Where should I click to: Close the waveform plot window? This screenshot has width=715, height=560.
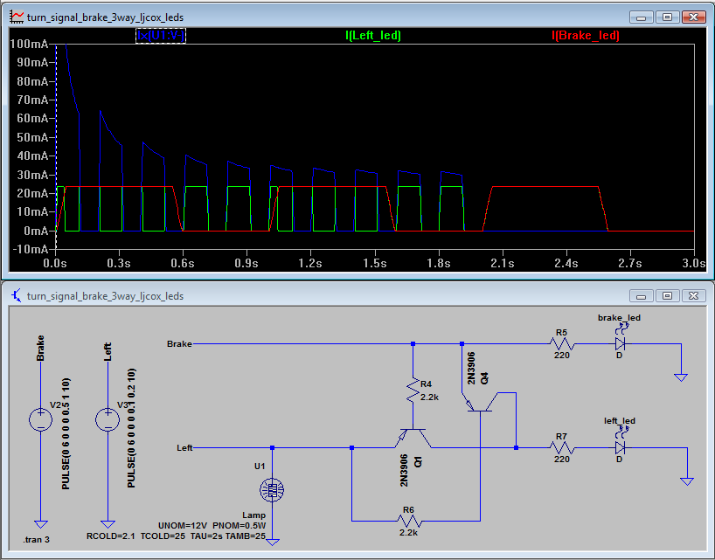click(693, 17)
